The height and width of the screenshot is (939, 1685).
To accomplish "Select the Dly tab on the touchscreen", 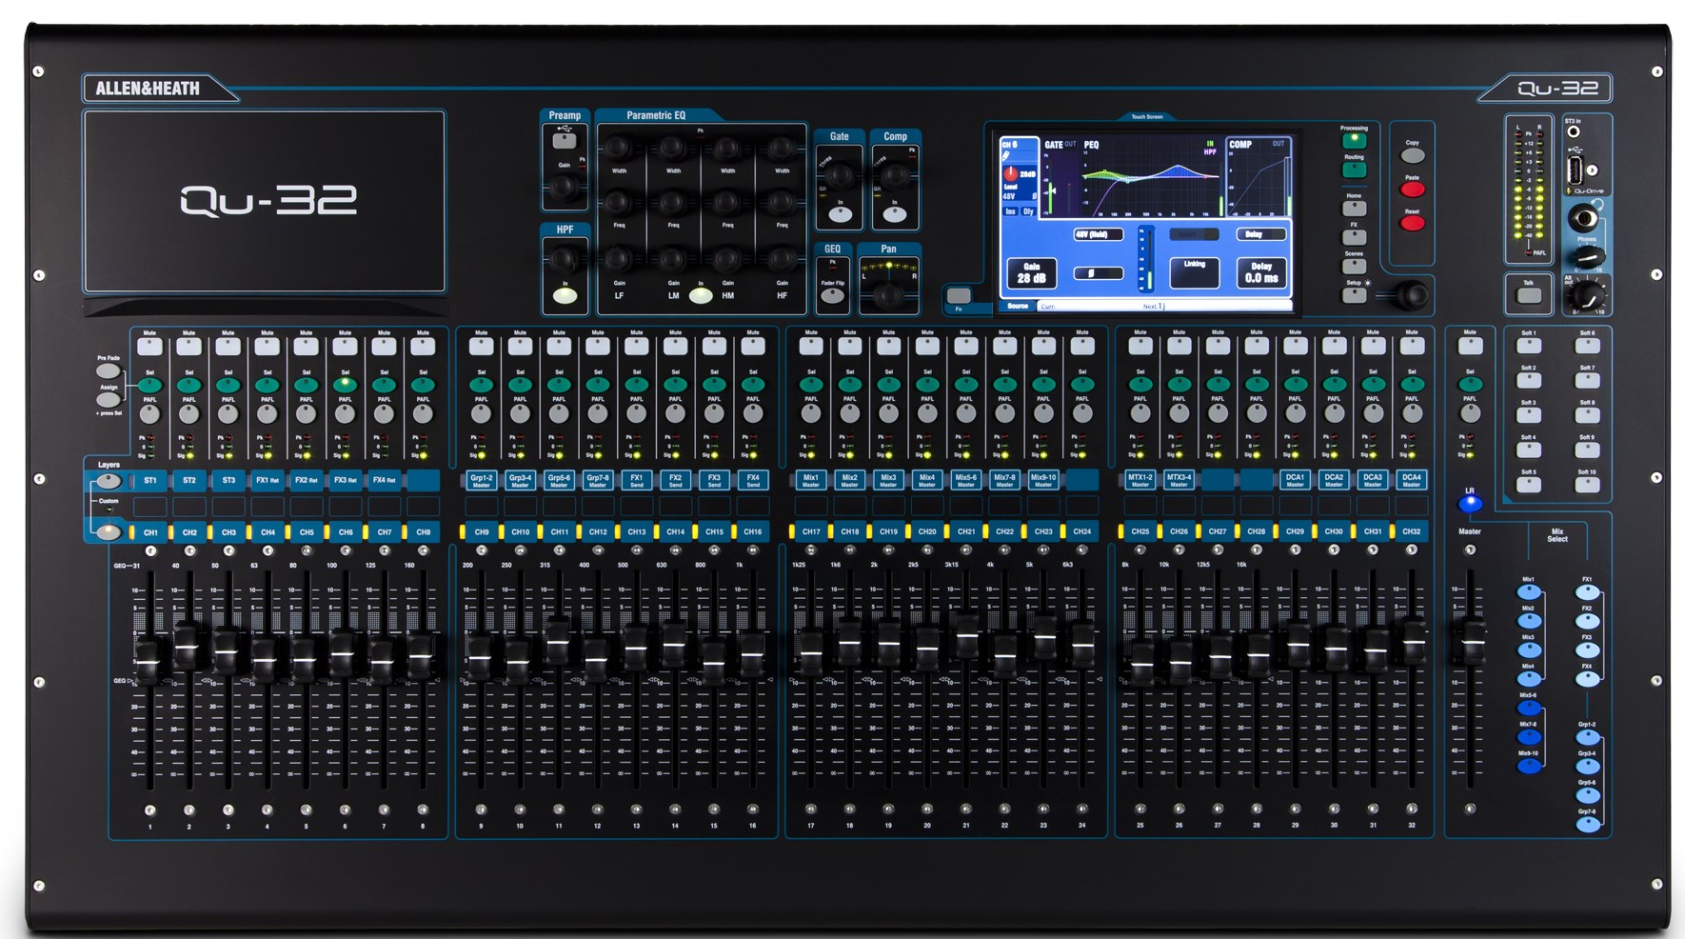I will pos(1029,211).
